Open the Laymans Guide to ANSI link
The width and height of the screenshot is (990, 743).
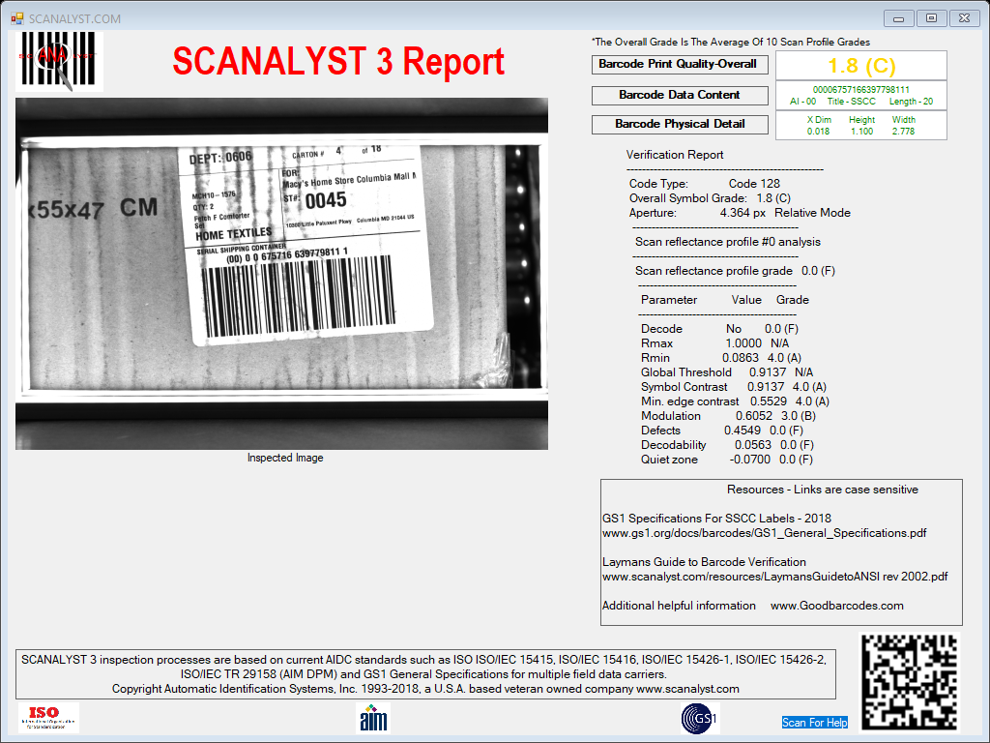coord(774,577)
